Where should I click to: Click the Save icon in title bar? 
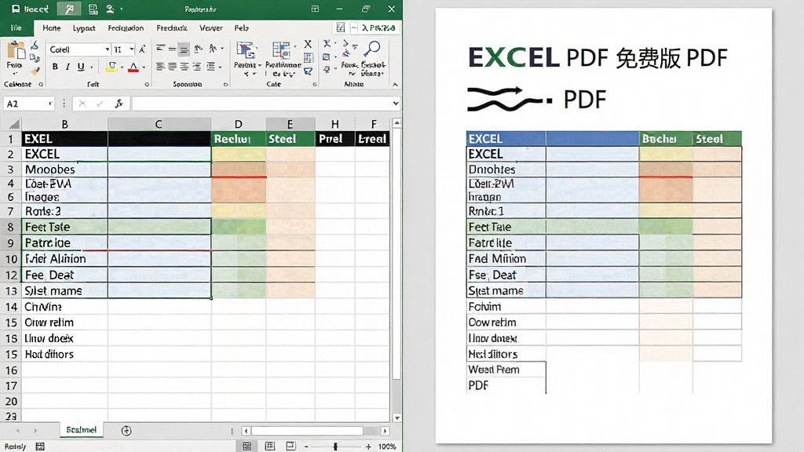tap(16, 9)
